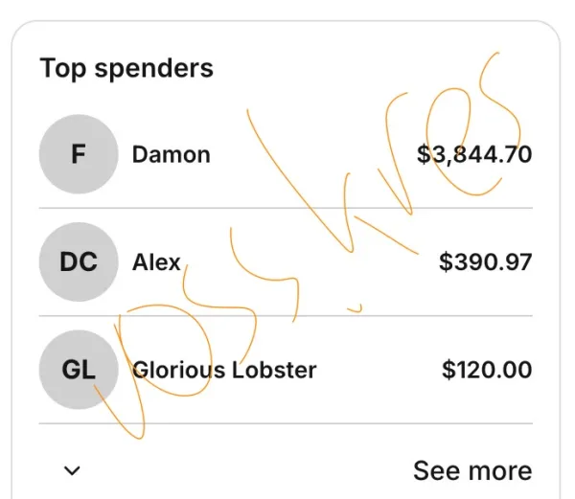Click Damon's $3,844.70 amount
This screenshot has width=575, height=499.
click(x=473, y=154)
